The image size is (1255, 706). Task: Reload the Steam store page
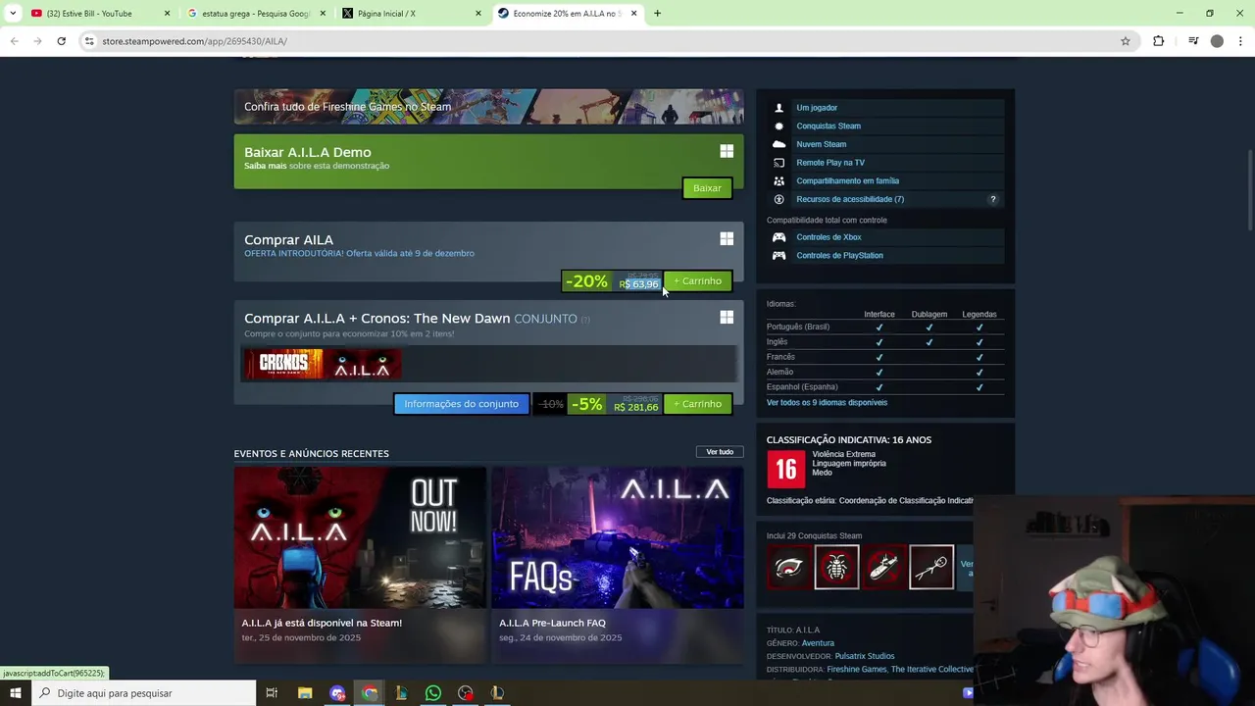click(61, 41)
